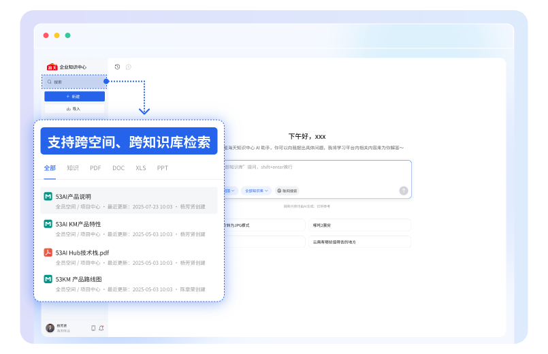Open notifications bell icon

[x=101, y=328]
